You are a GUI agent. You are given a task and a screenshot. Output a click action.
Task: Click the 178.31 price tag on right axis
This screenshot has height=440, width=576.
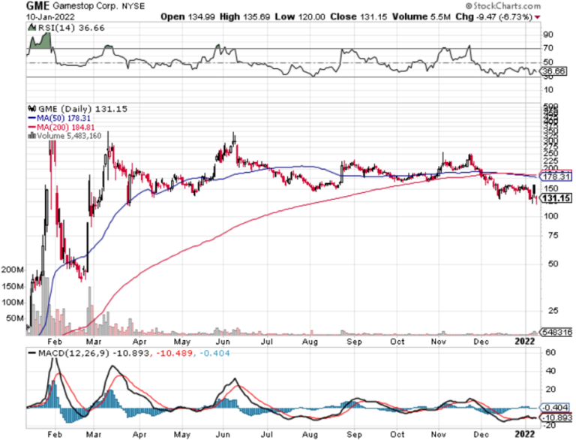point(557,176)
